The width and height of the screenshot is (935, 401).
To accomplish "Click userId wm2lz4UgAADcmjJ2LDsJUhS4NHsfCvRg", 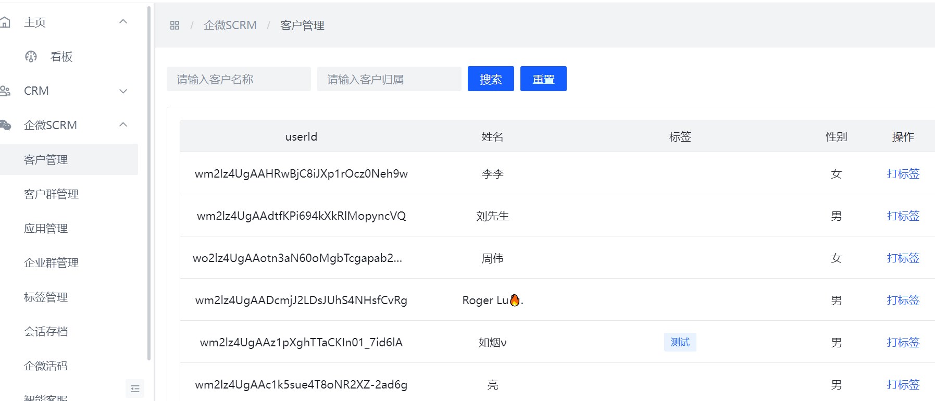I will [x=301, y=300].
